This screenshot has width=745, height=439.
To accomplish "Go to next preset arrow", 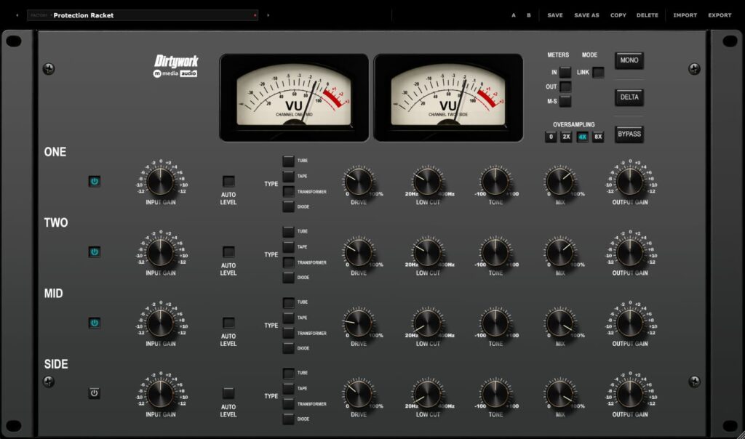I will point(268,15).
